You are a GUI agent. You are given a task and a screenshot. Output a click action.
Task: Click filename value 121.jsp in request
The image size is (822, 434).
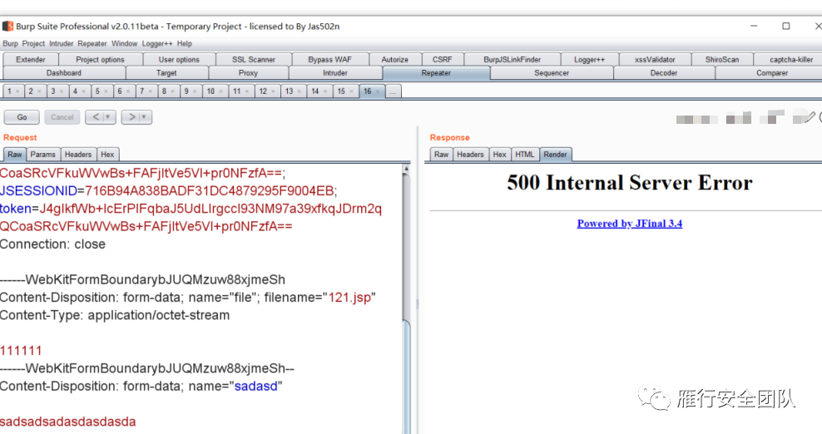tap(349, 297)
